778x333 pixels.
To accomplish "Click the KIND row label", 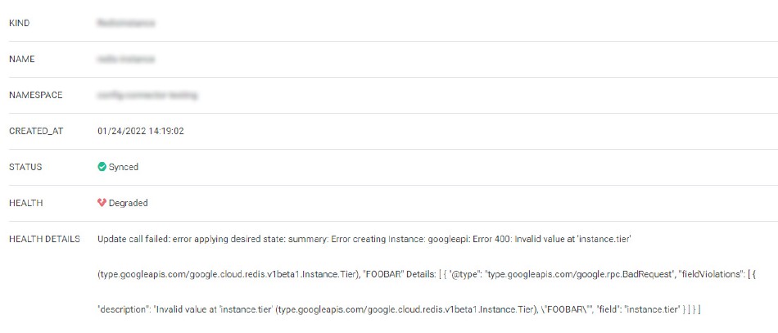I will point(19,23).
